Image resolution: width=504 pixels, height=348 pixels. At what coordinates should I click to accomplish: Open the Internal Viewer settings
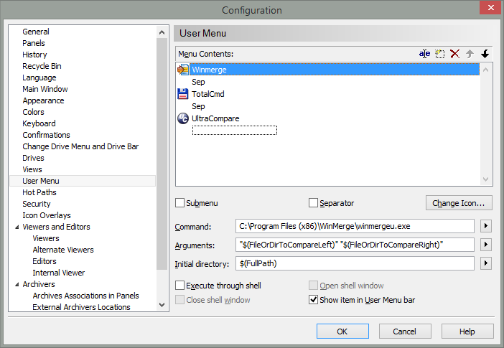pos(58,273)
